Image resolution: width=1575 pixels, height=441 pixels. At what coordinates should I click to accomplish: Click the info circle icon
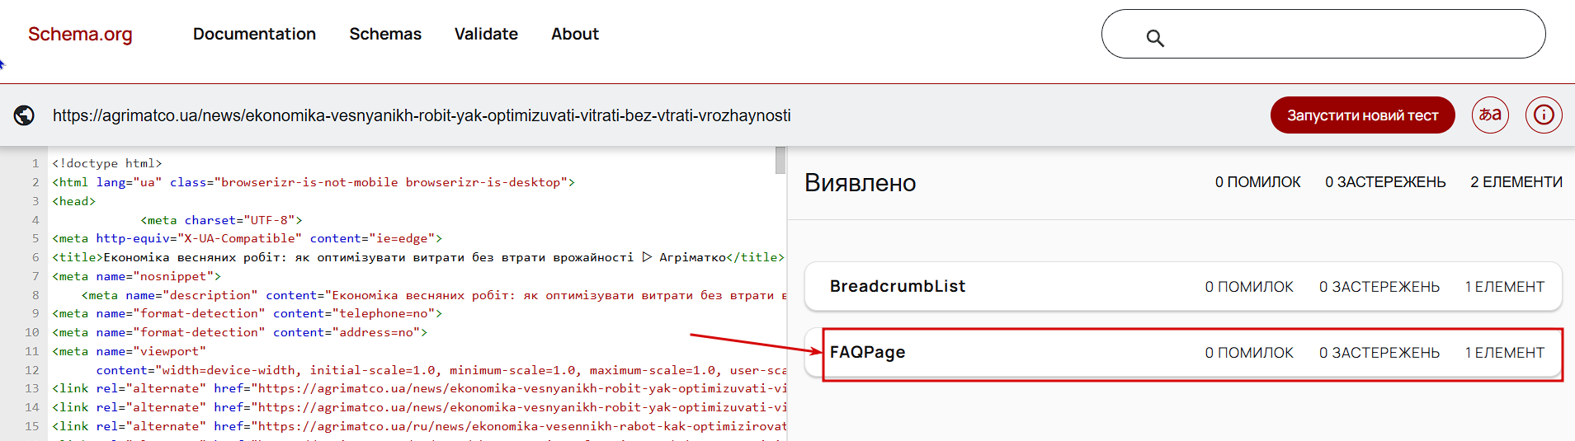point(1543,115)
